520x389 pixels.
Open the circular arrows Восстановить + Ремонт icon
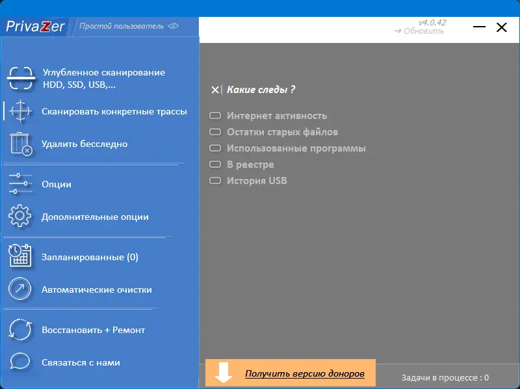point(20,330)
